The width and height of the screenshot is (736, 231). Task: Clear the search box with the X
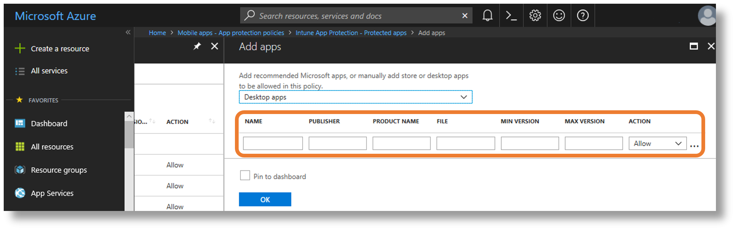tap(465, 16)
